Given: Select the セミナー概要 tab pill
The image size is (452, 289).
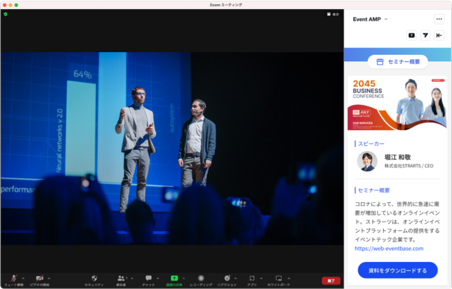Looking at the screenshot, I should coord(398,62).
